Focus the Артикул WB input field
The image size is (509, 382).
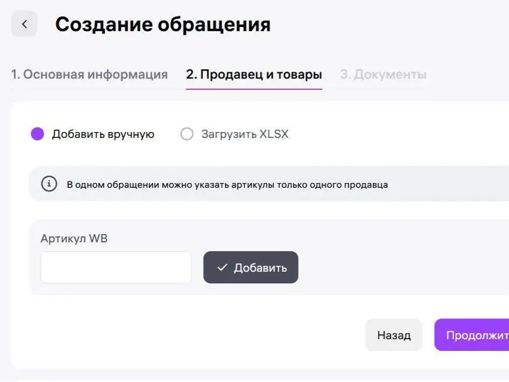116,268
